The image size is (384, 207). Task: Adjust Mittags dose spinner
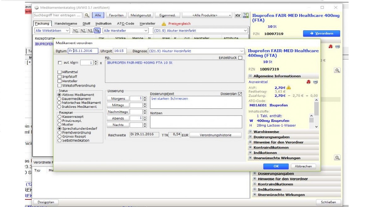(145, 105)
